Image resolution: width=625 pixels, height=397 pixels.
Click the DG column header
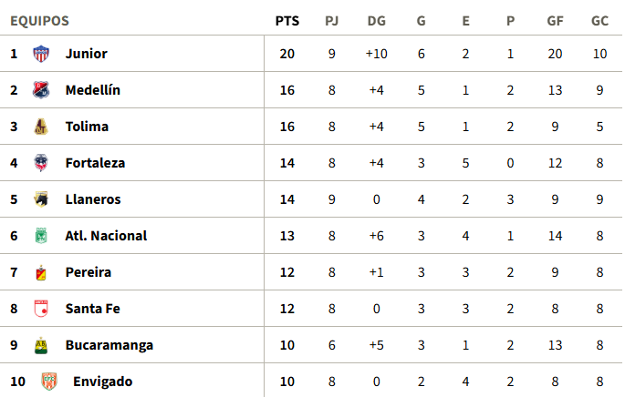click(376, 21)
